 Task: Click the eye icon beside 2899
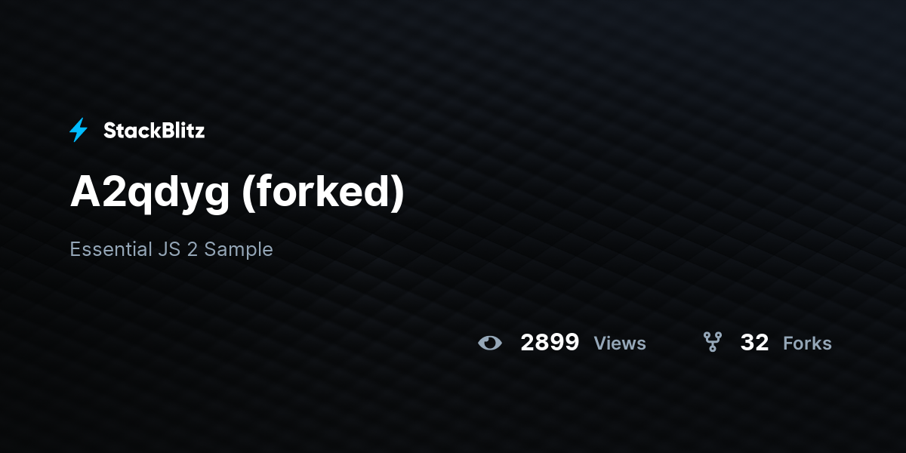click(490, 343)
